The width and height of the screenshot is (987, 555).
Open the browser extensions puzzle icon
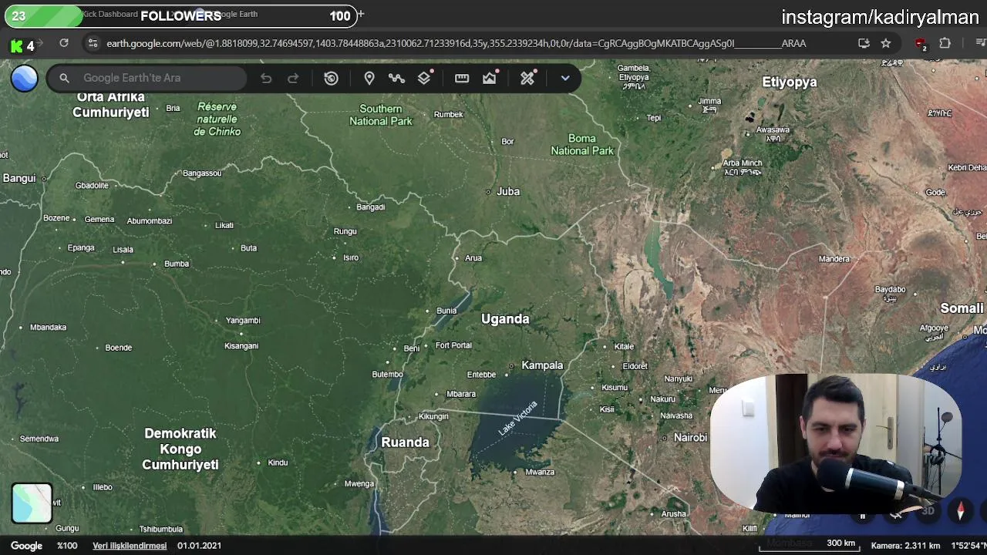[945, 44]
